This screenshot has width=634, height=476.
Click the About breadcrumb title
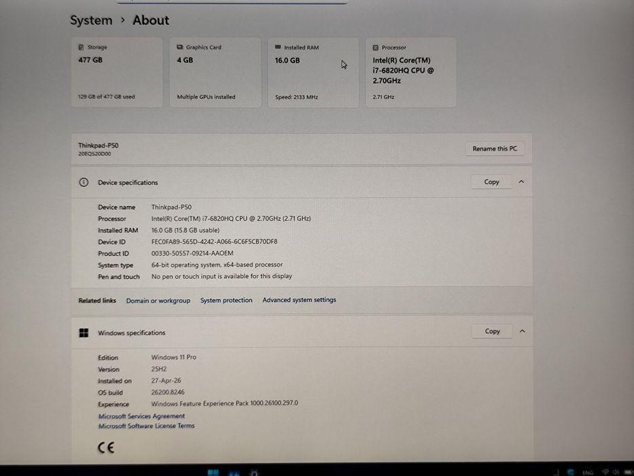(x=151, y=20)
